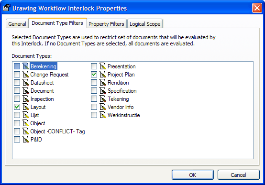Viewport: 265px width, 185px height.
Task: Enable the Inspection checkbox
Action: [17, 98]
